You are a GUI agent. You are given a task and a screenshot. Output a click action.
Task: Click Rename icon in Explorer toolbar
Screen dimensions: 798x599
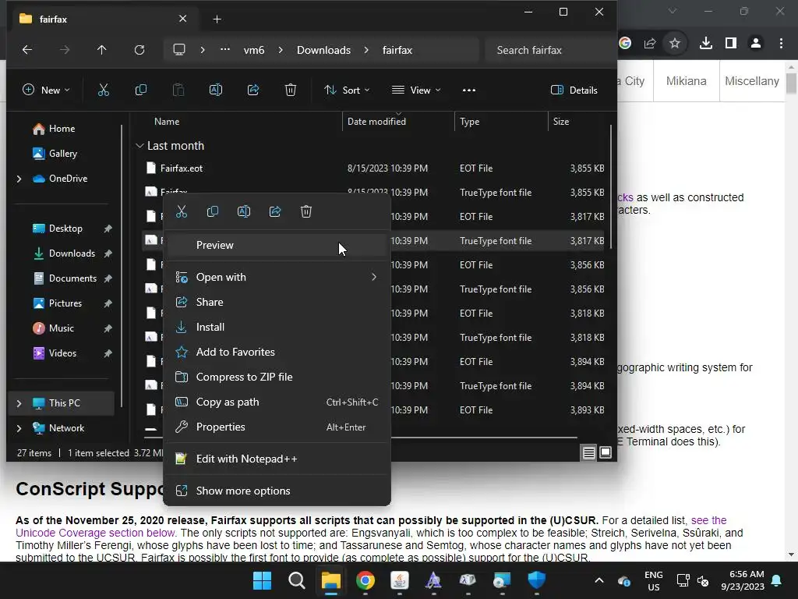(x=216, y=90)
